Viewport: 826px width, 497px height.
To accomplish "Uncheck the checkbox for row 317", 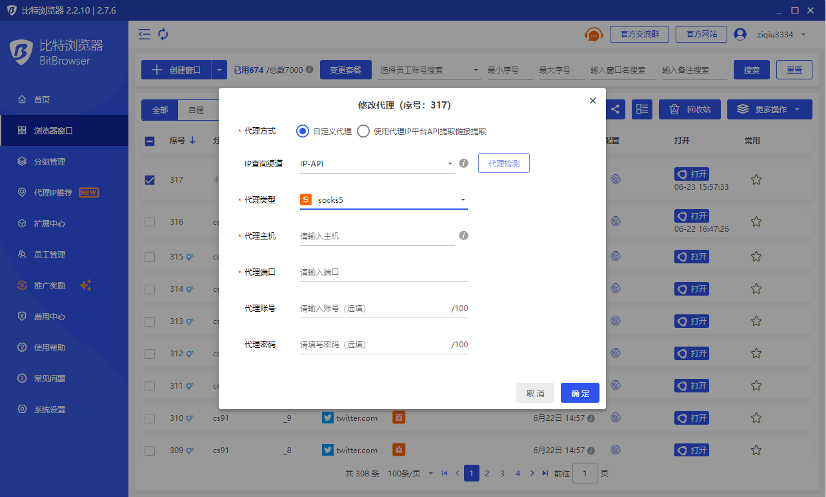I will pyautogui.click(x=150, y=180).
